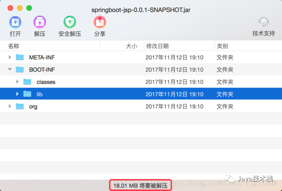Click the 文件夹 type cell of BOOT-INF row
Screen dimensions: 282x191
pyautogui.click(x=225, y=70)
